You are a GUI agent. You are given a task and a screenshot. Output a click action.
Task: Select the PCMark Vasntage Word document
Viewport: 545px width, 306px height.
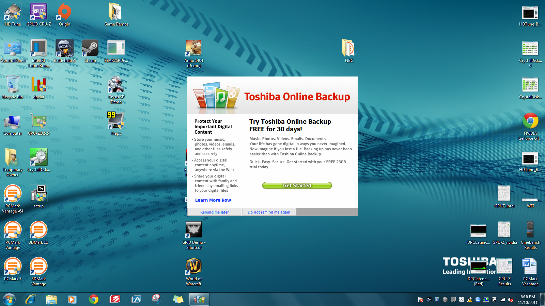pyautogui.click(x=530, y=272)
